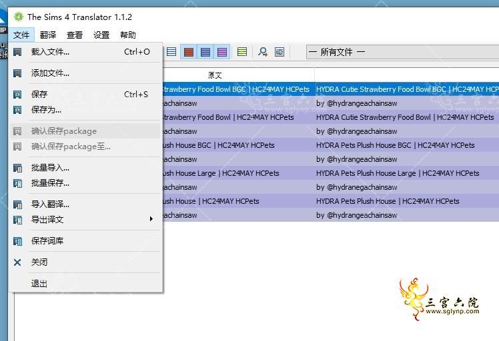Select translation cell by @hydranegachainsaw

(x=407, y=187)
